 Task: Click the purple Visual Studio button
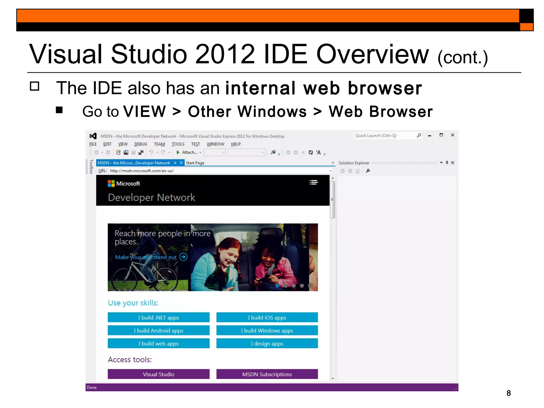pyautogui.click(x=159, y=374)
